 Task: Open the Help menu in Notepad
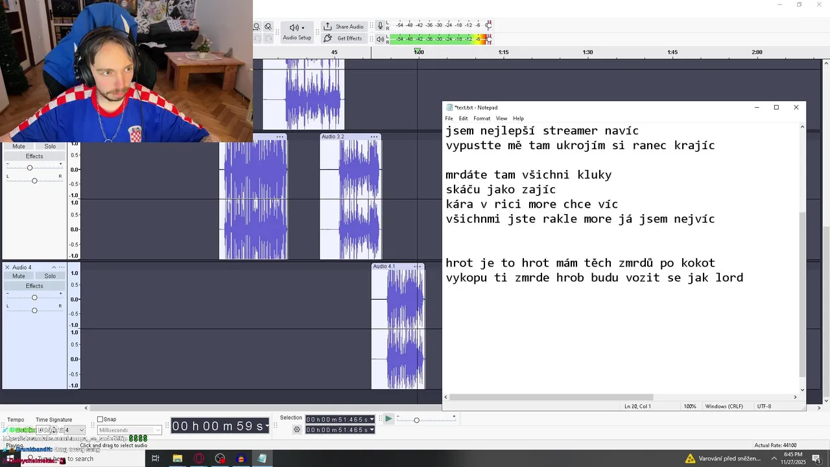tap(518, 119)
